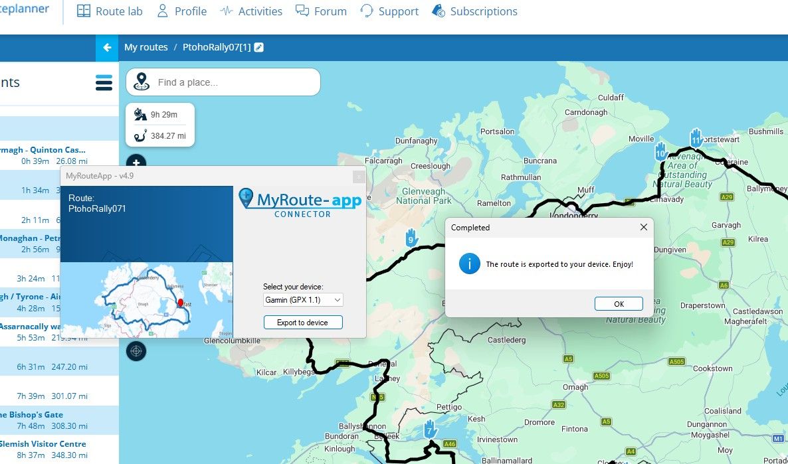This screenshot has width=788, height=464.
Task: Click the route duration icon
Action: pos(140,114)
